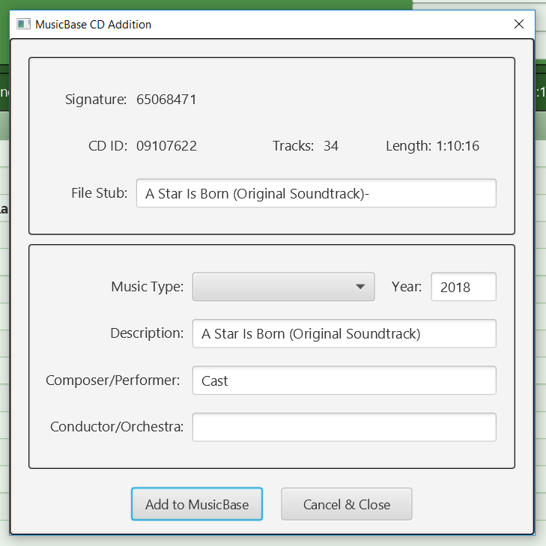Click the File Stub label
Image resolution: width=546 pixels, height=546 pixels.
(100, 193)
